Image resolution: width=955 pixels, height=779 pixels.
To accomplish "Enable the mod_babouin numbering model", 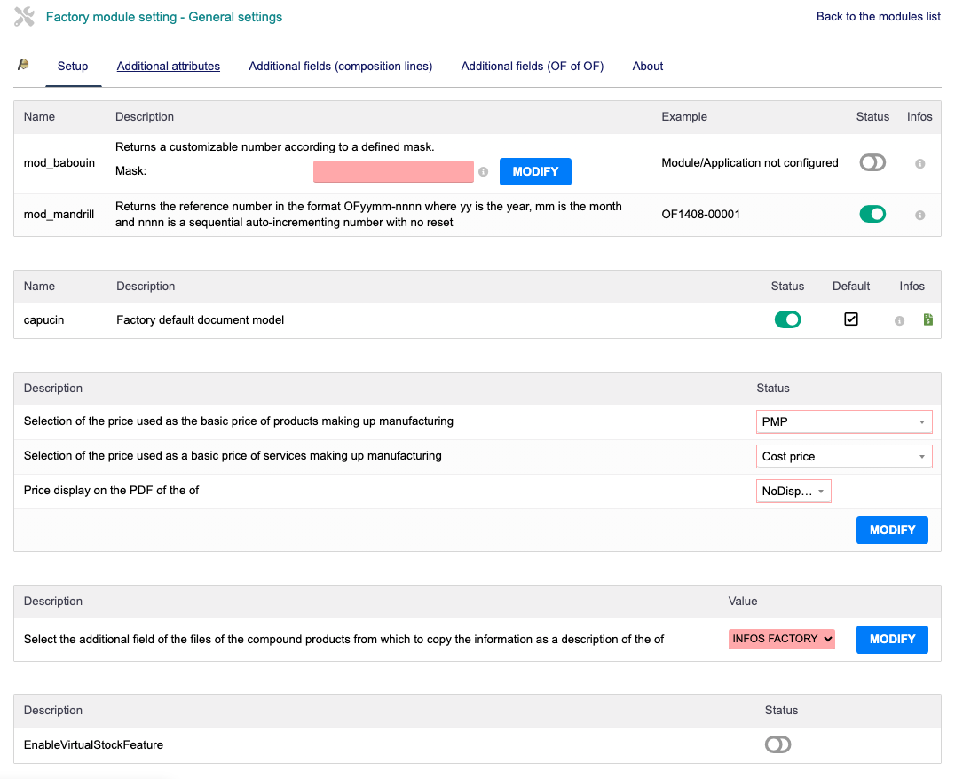I will [872, 162].
